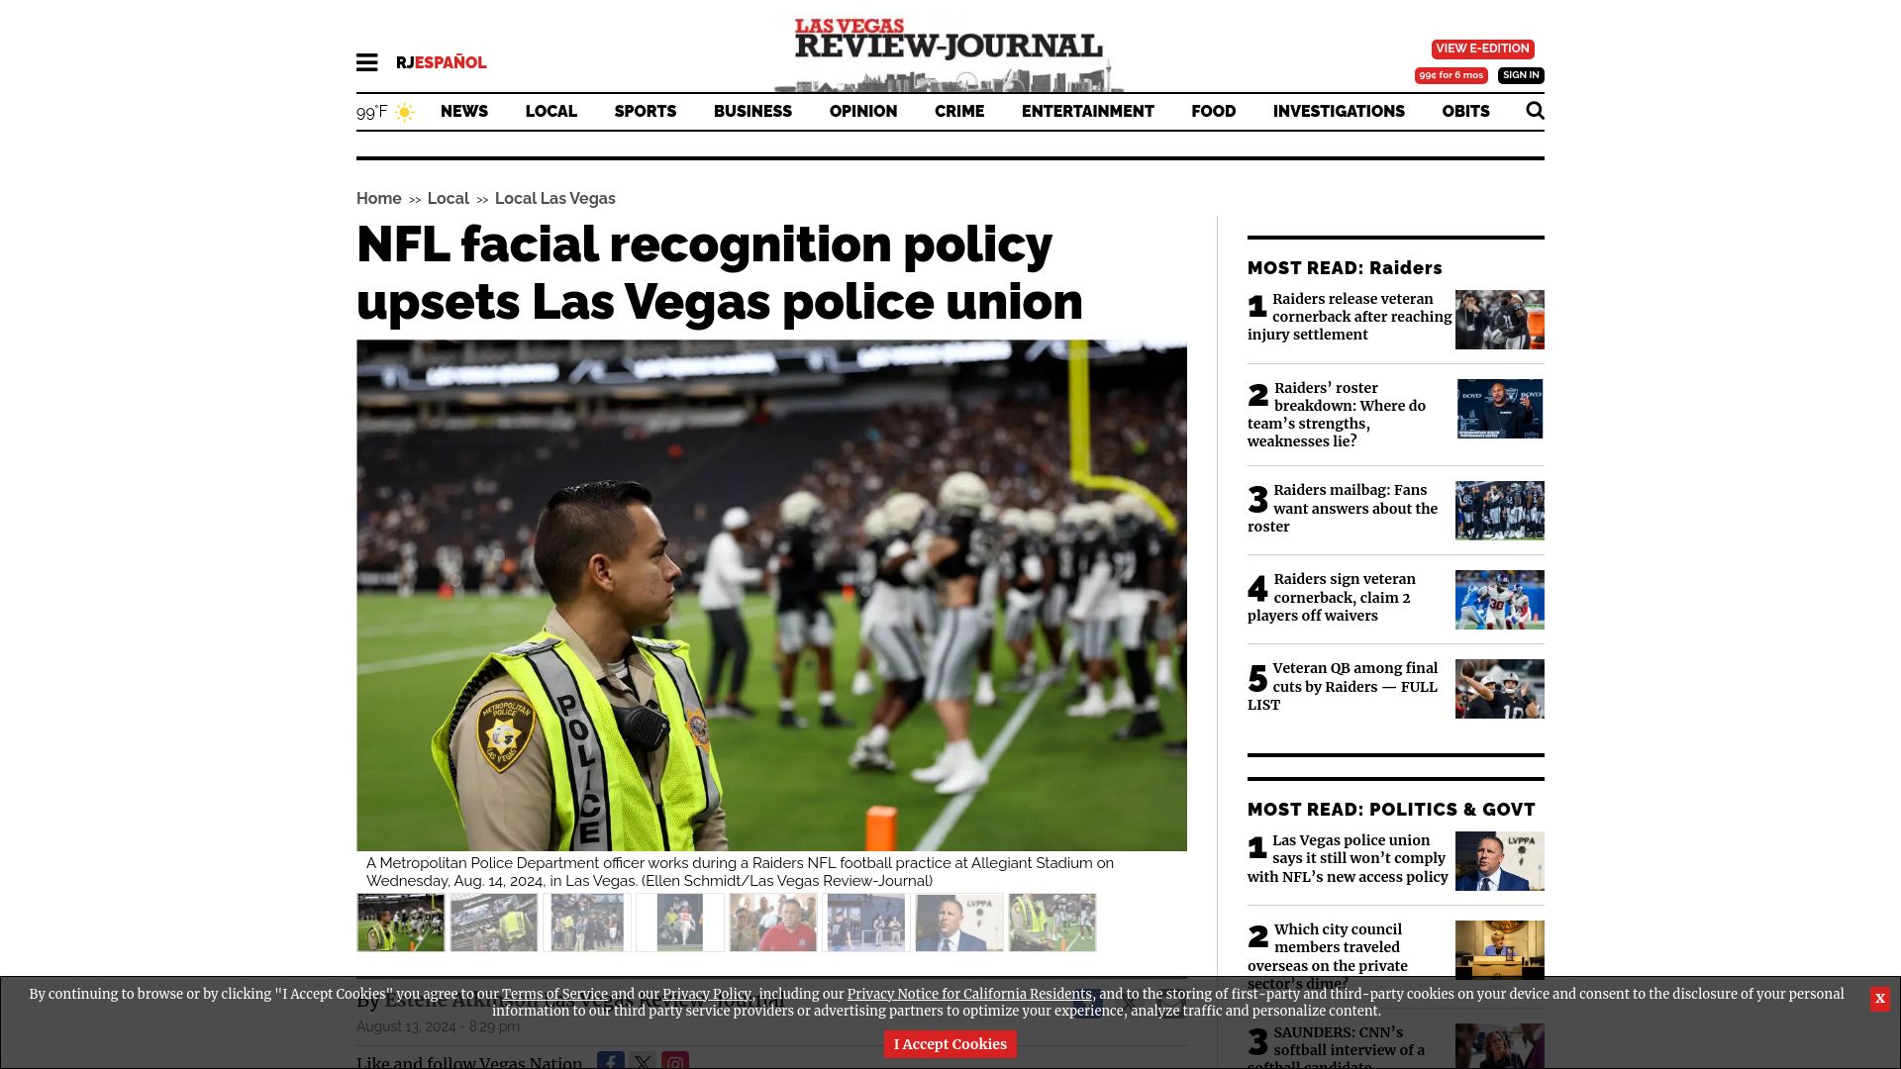Click 'MOST READ: POLITICS & GOVT' heading

coord(1391,810)
